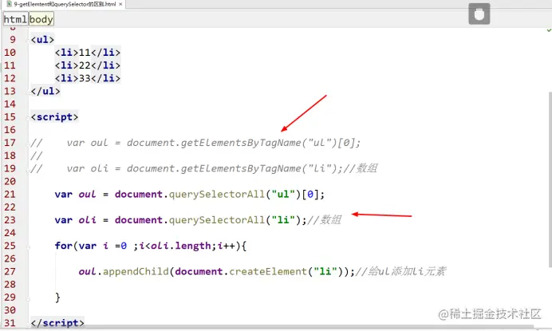Collapse the script block at line 15
The height and width of the screenshot is (331, 552).
click(28, 117)
